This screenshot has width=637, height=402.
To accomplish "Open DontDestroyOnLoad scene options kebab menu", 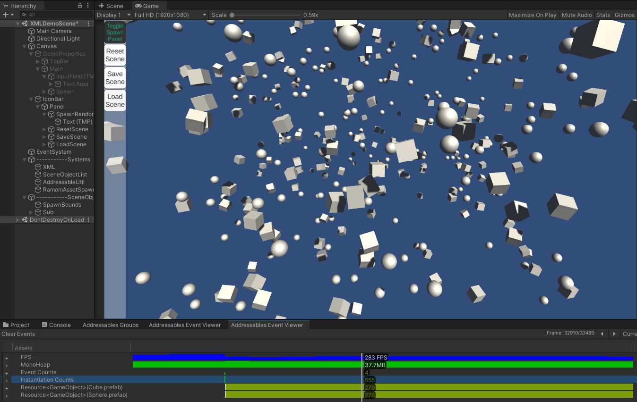I will (88, 220).
